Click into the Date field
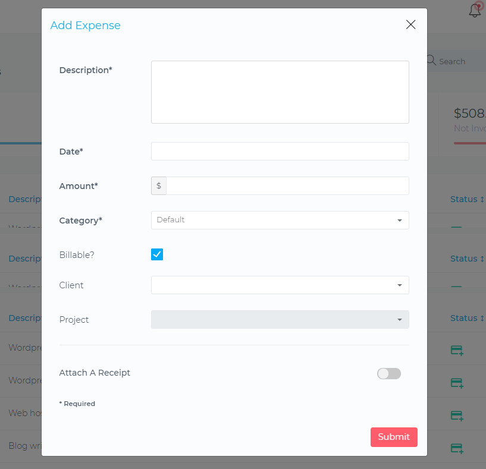 pos(280,152)
